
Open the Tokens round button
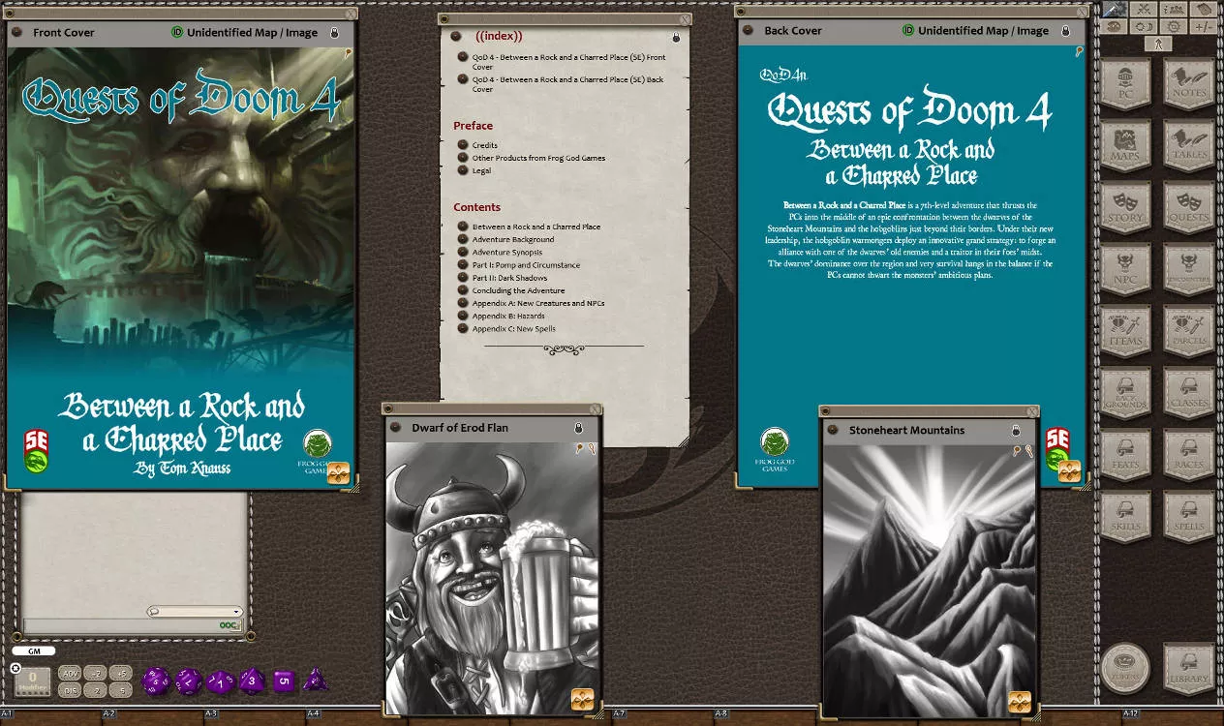point(1125,668)
